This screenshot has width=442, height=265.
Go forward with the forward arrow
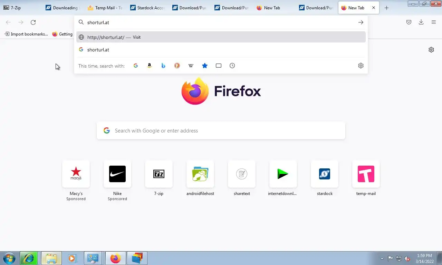point(21,22)
